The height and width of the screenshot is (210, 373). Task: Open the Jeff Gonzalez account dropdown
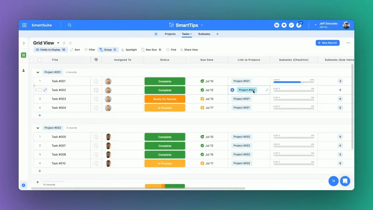[315, 25]
